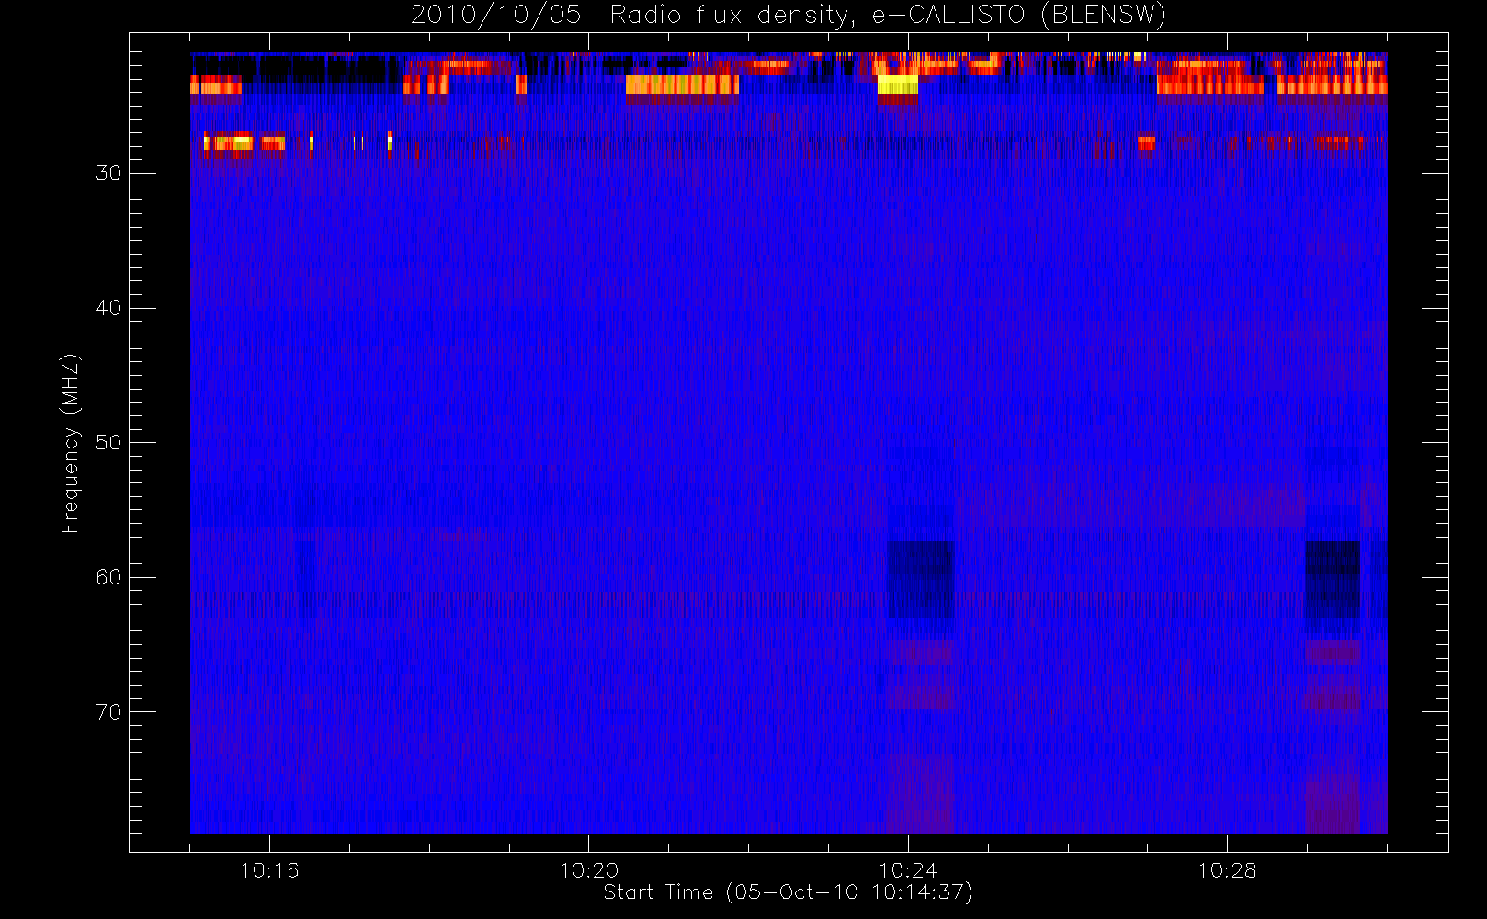This screenshot has width=1487, height=919.
Task: Click the '10:28' time tick label
Action: pyautogui.click(x=1227, y=870)
